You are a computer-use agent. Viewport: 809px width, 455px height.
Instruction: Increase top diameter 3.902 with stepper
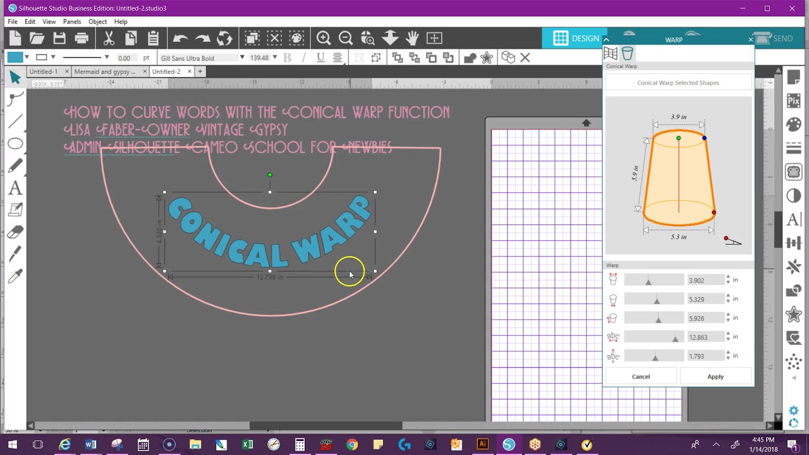(x=728, y=277)
